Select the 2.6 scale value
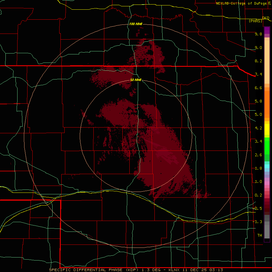The width and height of the screenshot is (272, 272). [258, 155]
